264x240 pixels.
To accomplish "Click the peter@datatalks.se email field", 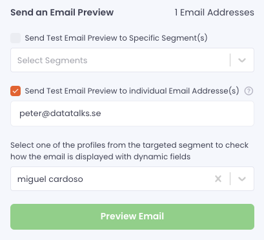I will 132,114.
